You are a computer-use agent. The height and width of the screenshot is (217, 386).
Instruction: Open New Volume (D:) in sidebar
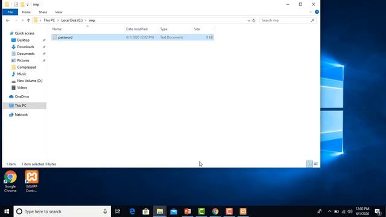pos(30,81)
